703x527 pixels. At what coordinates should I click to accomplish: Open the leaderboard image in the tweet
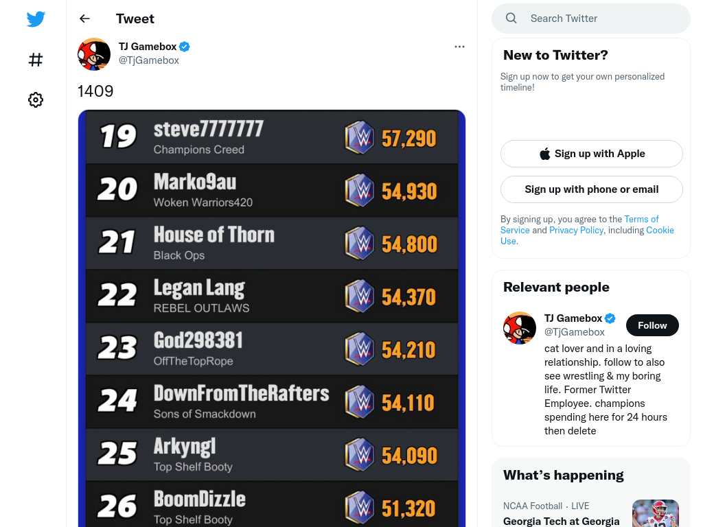272,318
